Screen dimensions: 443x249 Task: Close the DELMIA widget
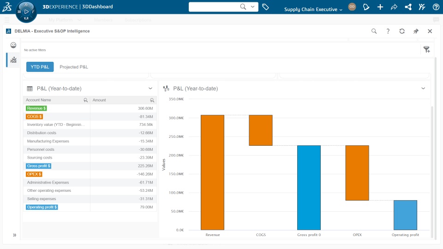click(x=430, y=31)
